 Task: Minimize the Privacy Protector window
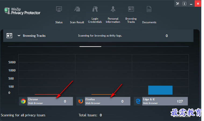click(191, 4)
